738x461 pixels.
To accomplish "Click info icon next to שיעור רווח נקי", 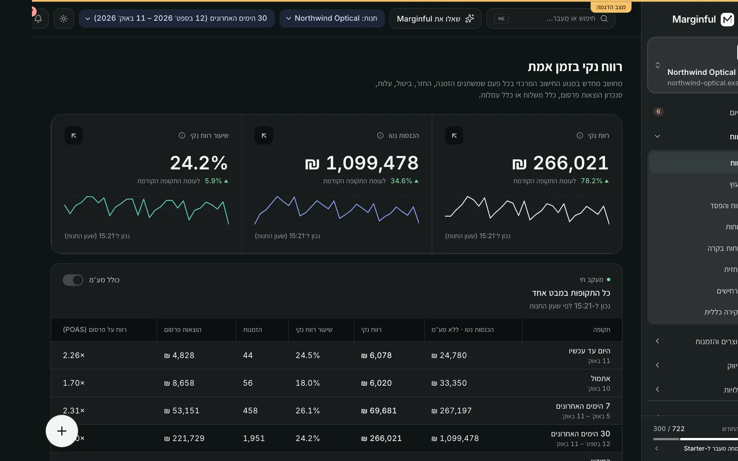I will 182,136.
